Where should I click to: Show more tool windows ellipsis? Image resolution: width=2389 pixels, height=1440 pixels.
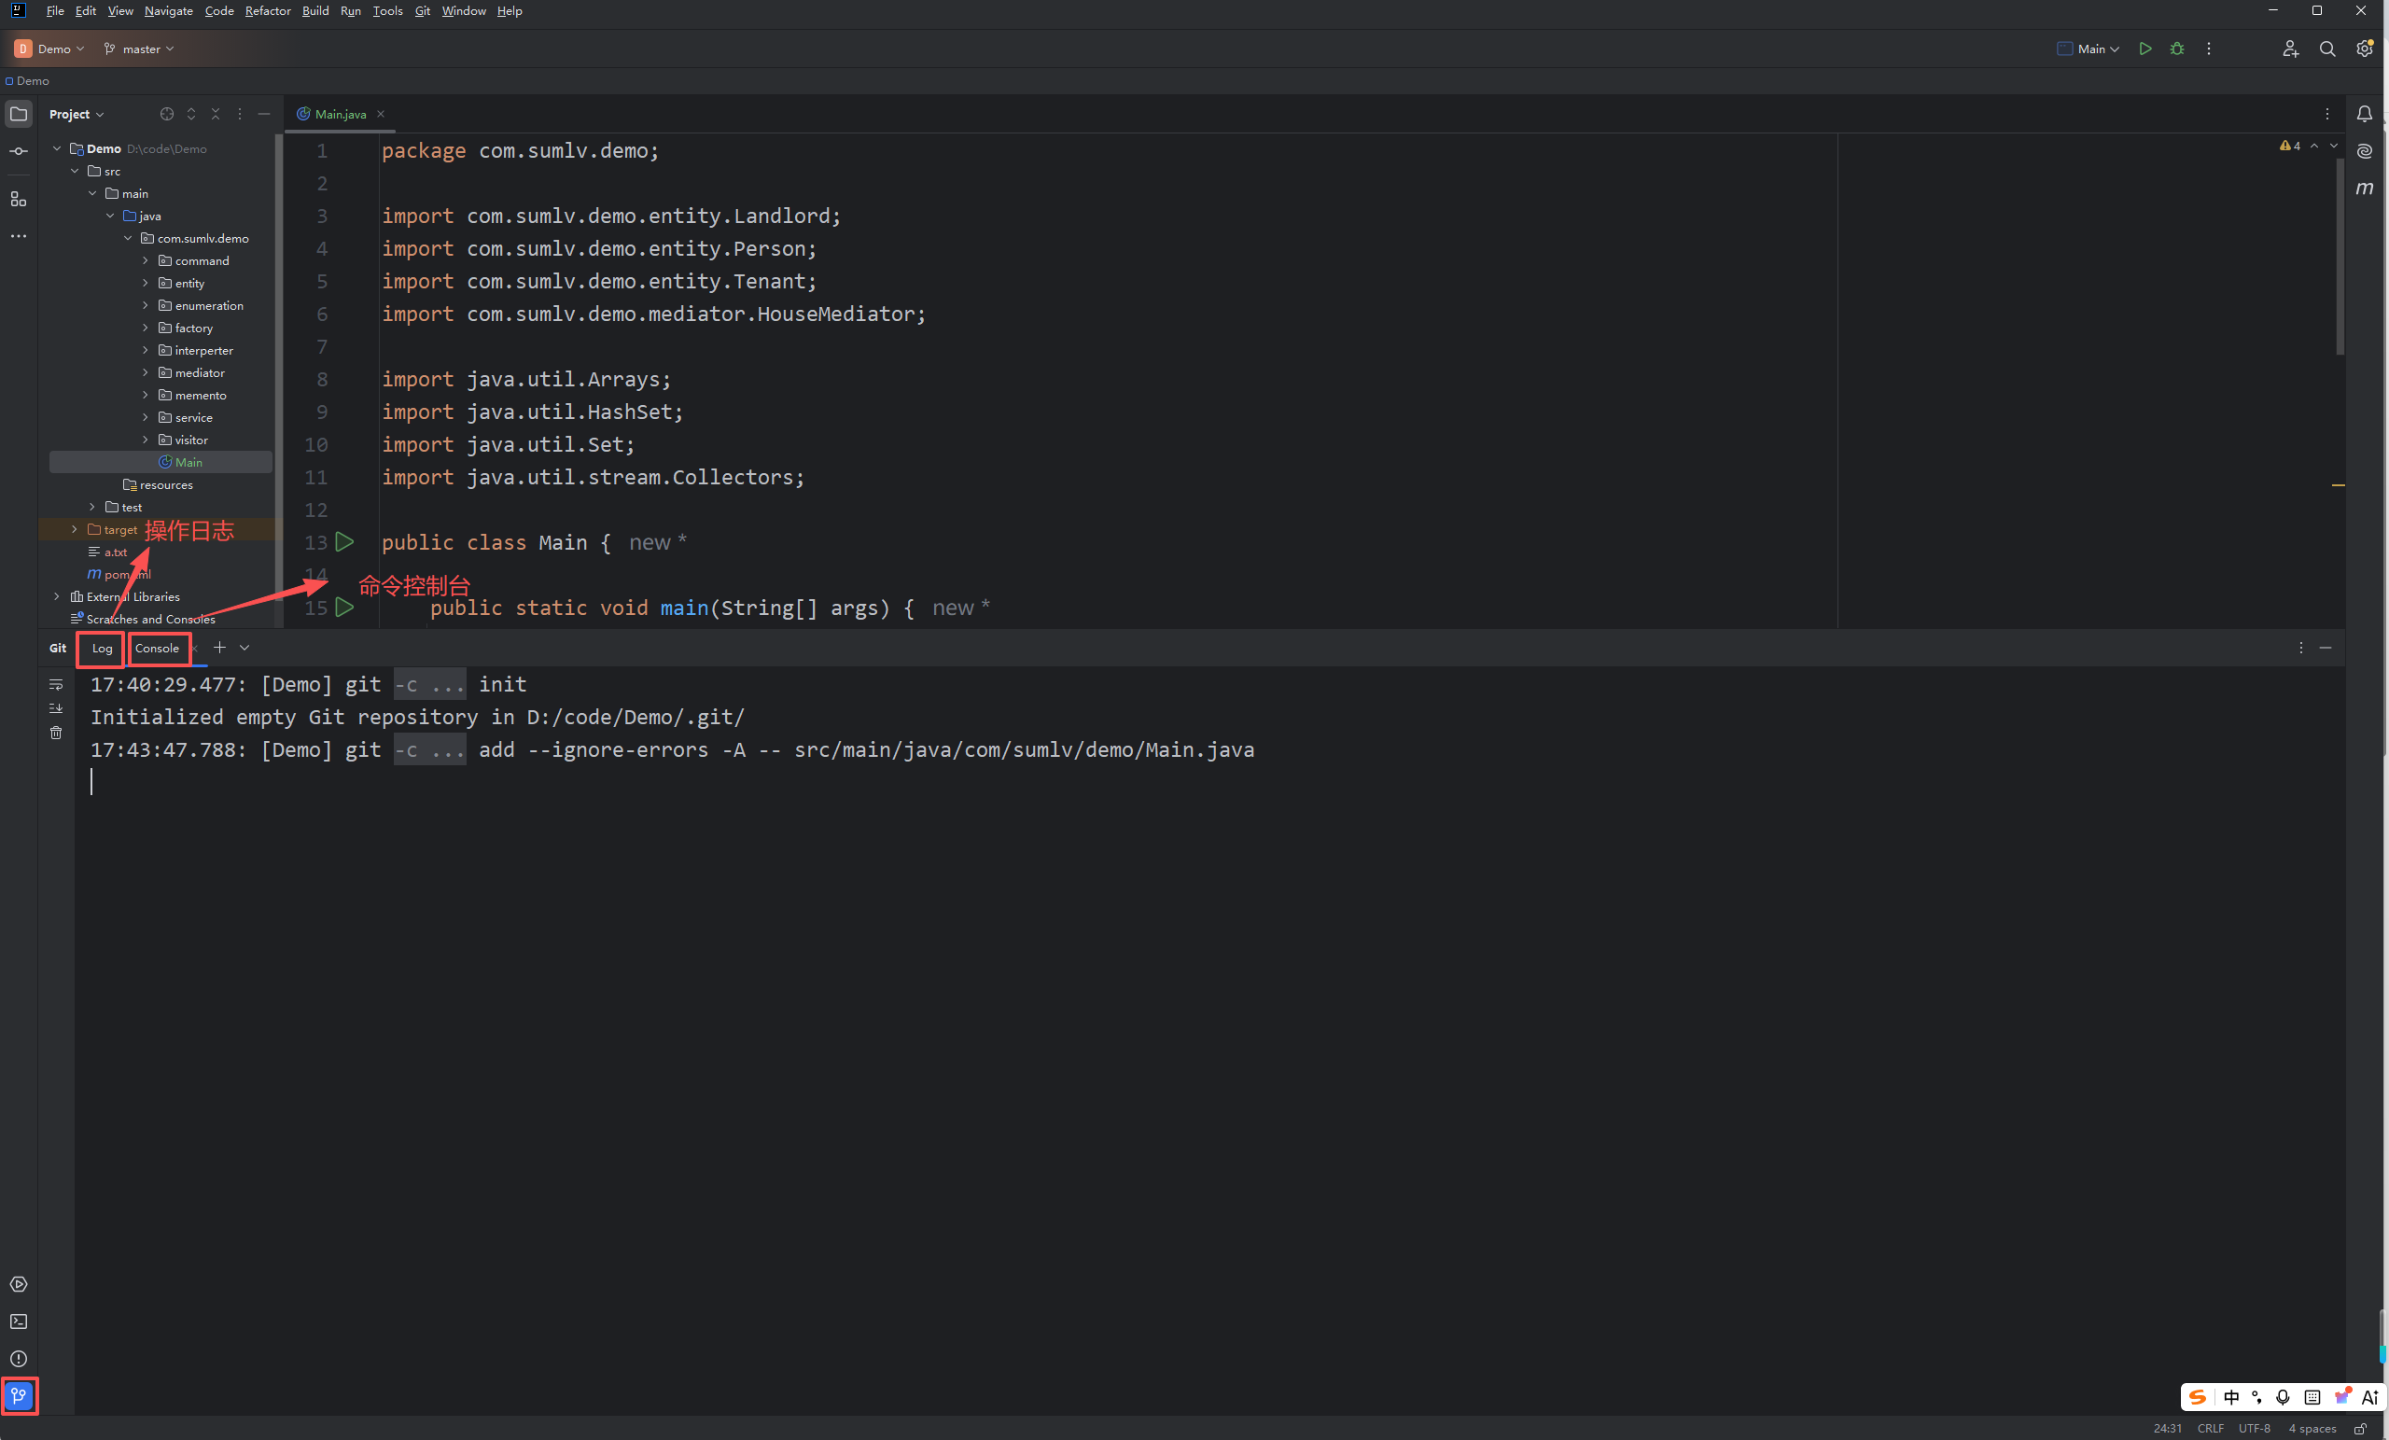(x=19, y=235)
